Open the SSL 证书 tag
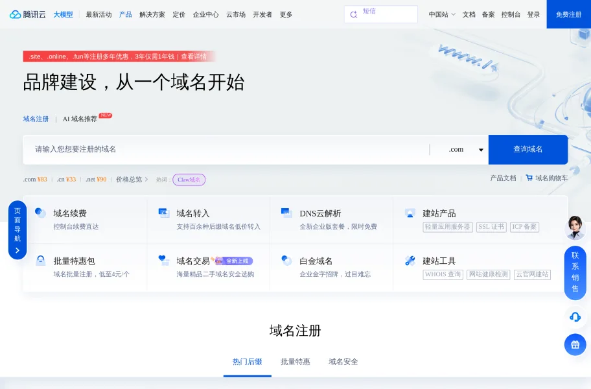The height and width of the screenshot is (389, 591). 491,227
